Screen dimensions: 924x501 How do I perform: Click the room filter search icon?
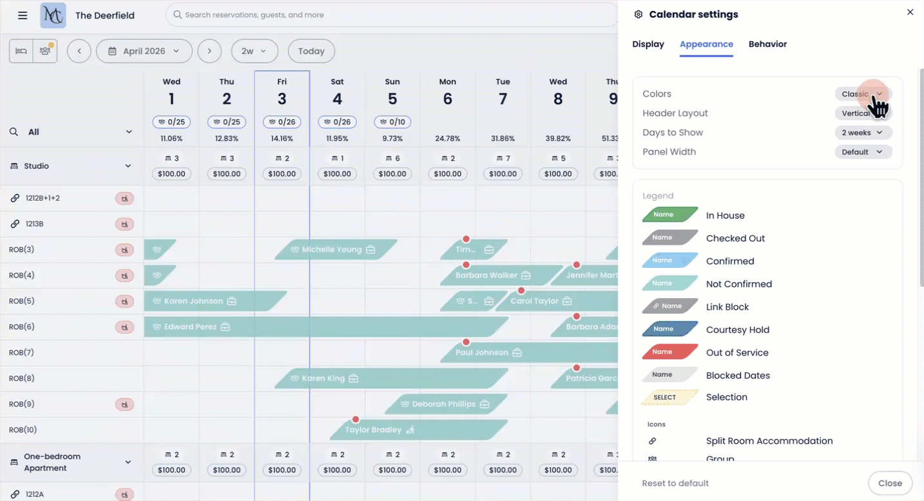tap(14, 132)
